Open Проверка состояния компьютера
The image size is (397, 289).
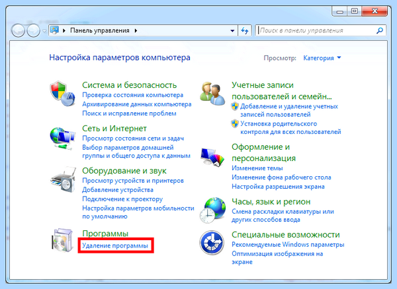(x=133, y=95)
